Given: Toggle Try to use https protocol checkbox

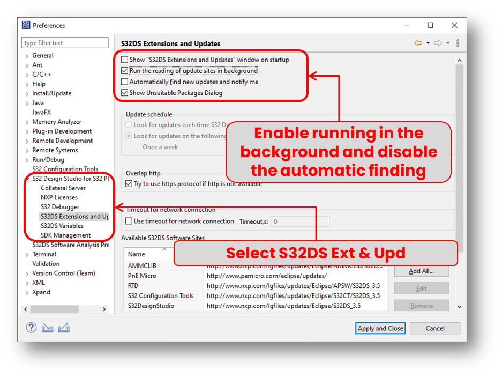Looking at the screenshot, I should (x=129, y=184).
